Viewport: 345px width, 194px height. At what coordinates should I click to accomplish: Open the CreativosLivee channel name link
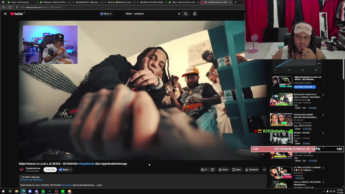click(x=33, y=168)
